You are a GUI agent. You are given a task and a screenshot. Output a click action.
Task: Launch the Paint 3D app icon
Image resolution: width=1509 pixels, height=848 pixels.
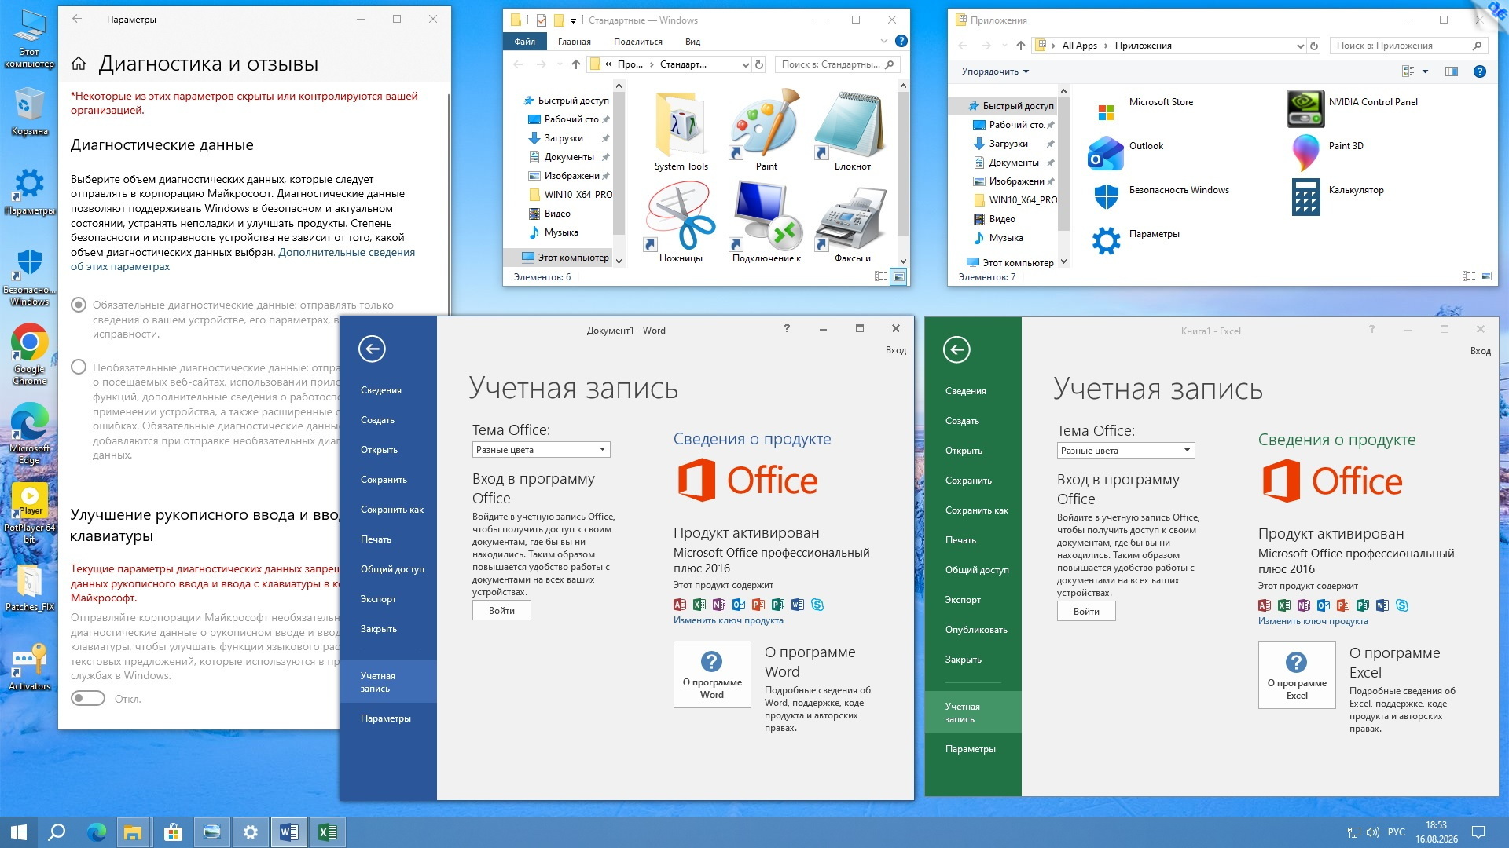tap(1305, 153)
